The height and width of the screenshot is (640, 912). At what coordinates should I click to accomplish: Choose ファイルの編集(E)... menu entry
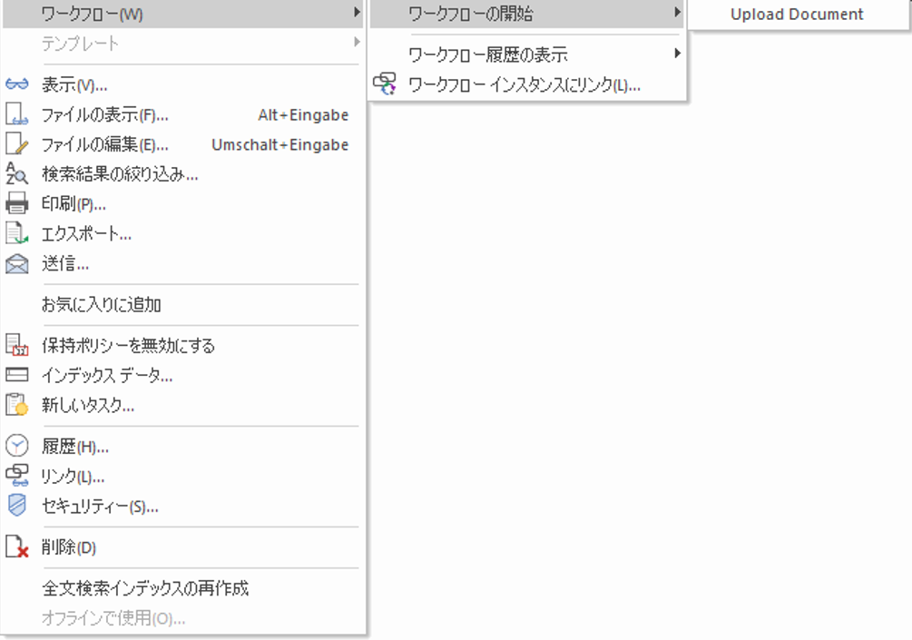183,144
